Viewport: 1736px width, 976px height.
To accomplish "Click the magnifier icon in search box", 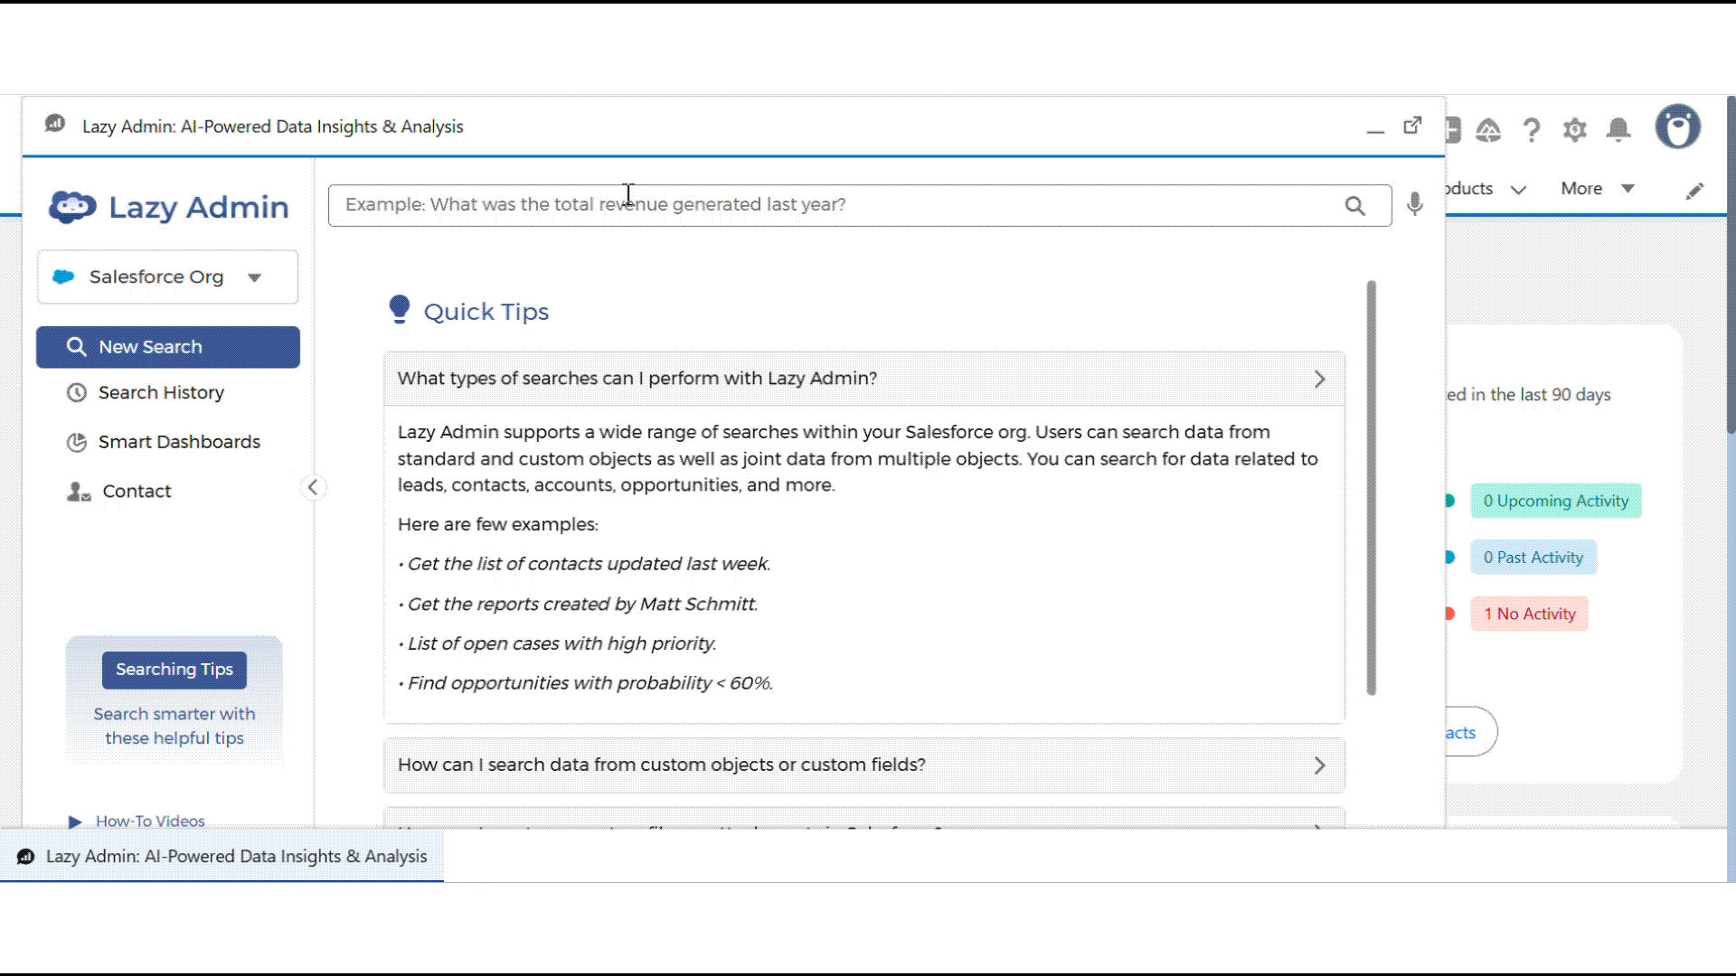I will click(1354, 206).
